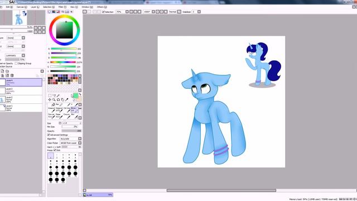The width and height of the screenshot is (357, 201).
Task: Toggle the HSV slider panel icon
Action: (x=58, y=12)
